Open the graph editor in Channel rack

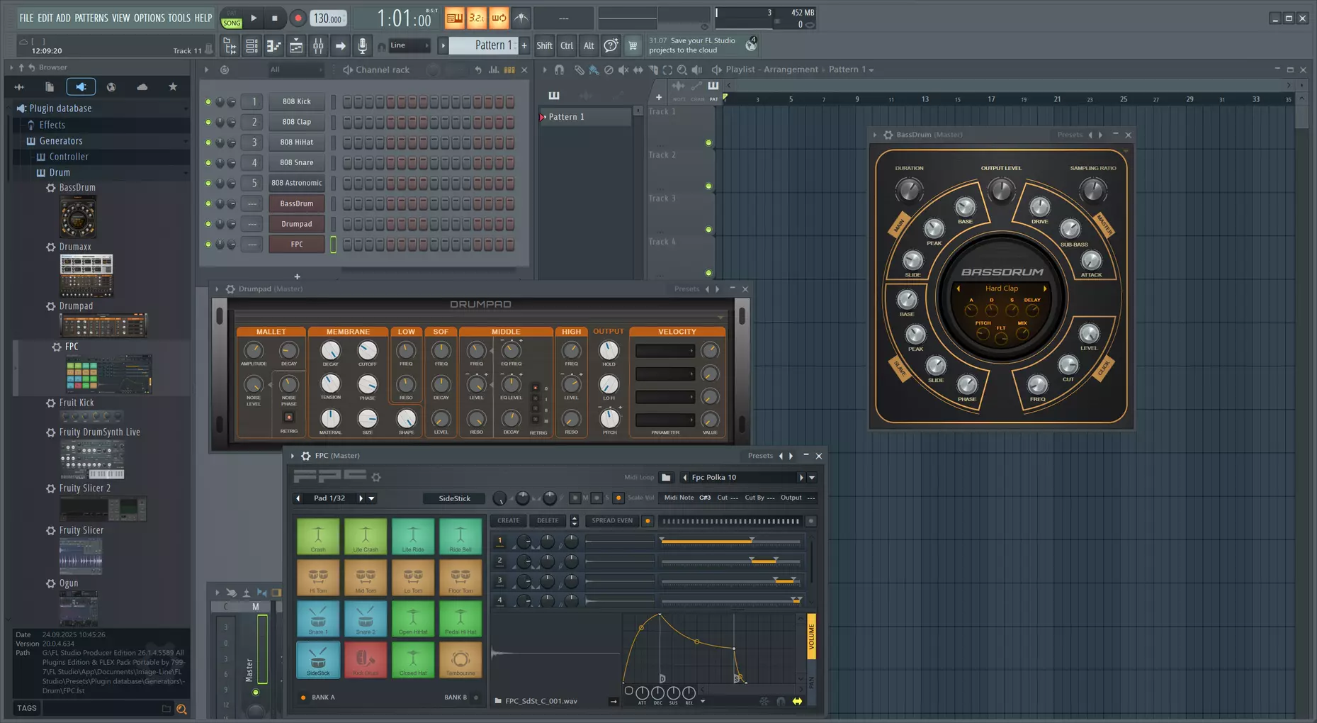pyautogui.click(x=494, y=69)
